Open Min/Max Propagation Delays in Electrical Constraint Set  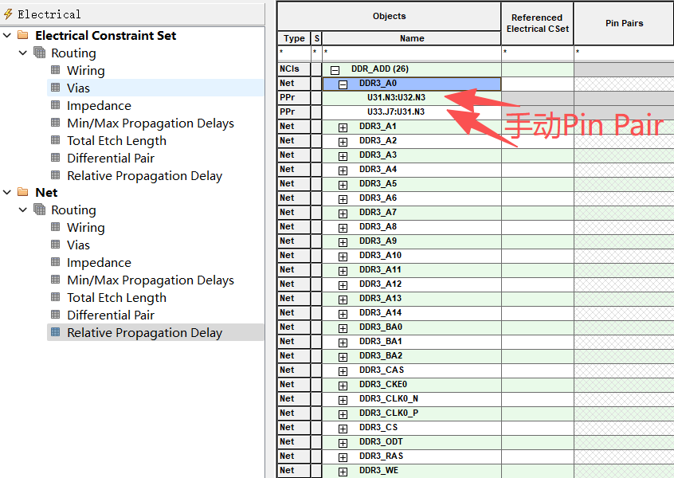click(150, 123)
